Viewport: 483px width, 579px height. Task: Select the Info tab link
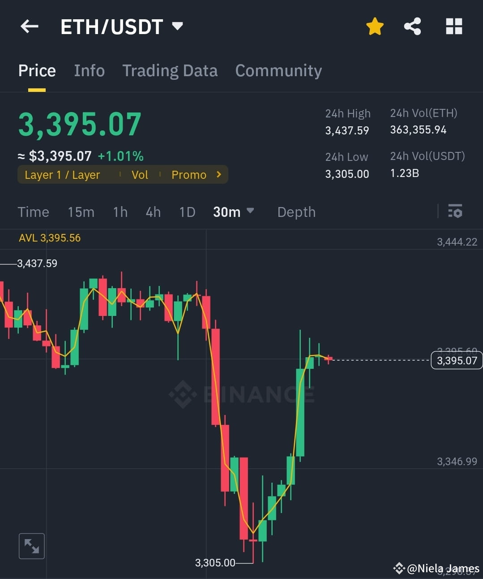[89, 70]
